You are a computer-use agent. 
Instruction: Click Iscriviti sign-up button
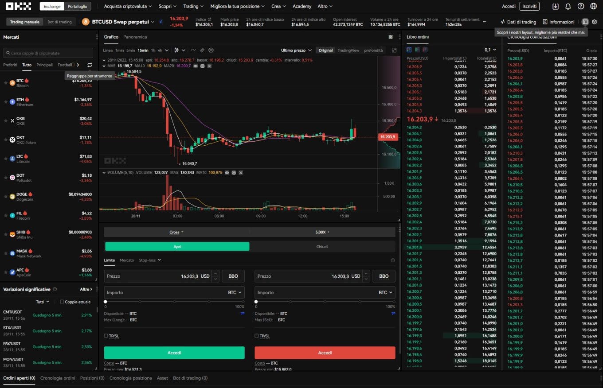(x=530, y=6)
